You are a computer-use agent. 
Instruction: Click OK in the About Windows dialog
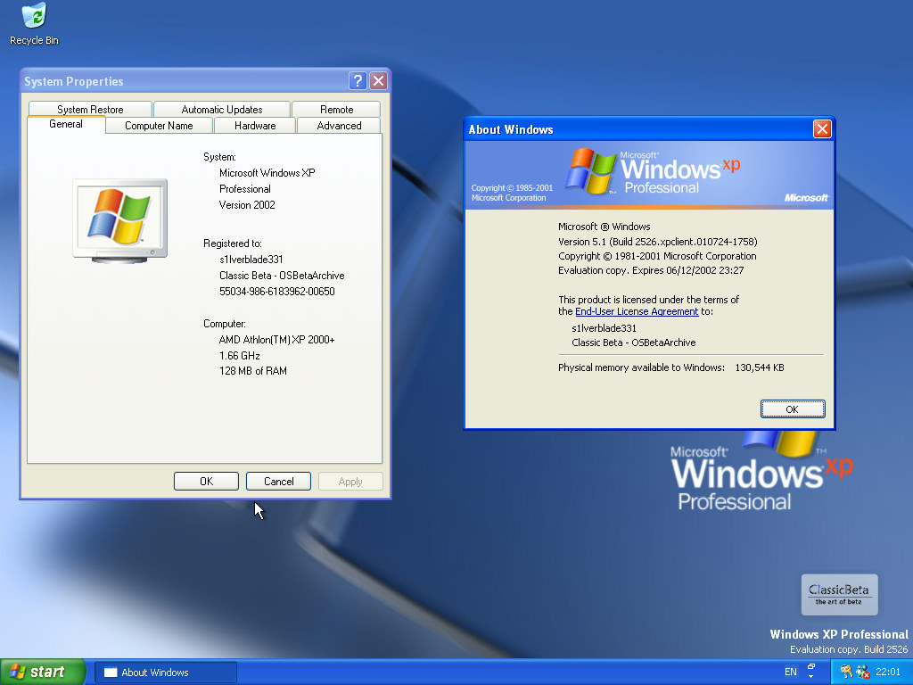point(792,409)
